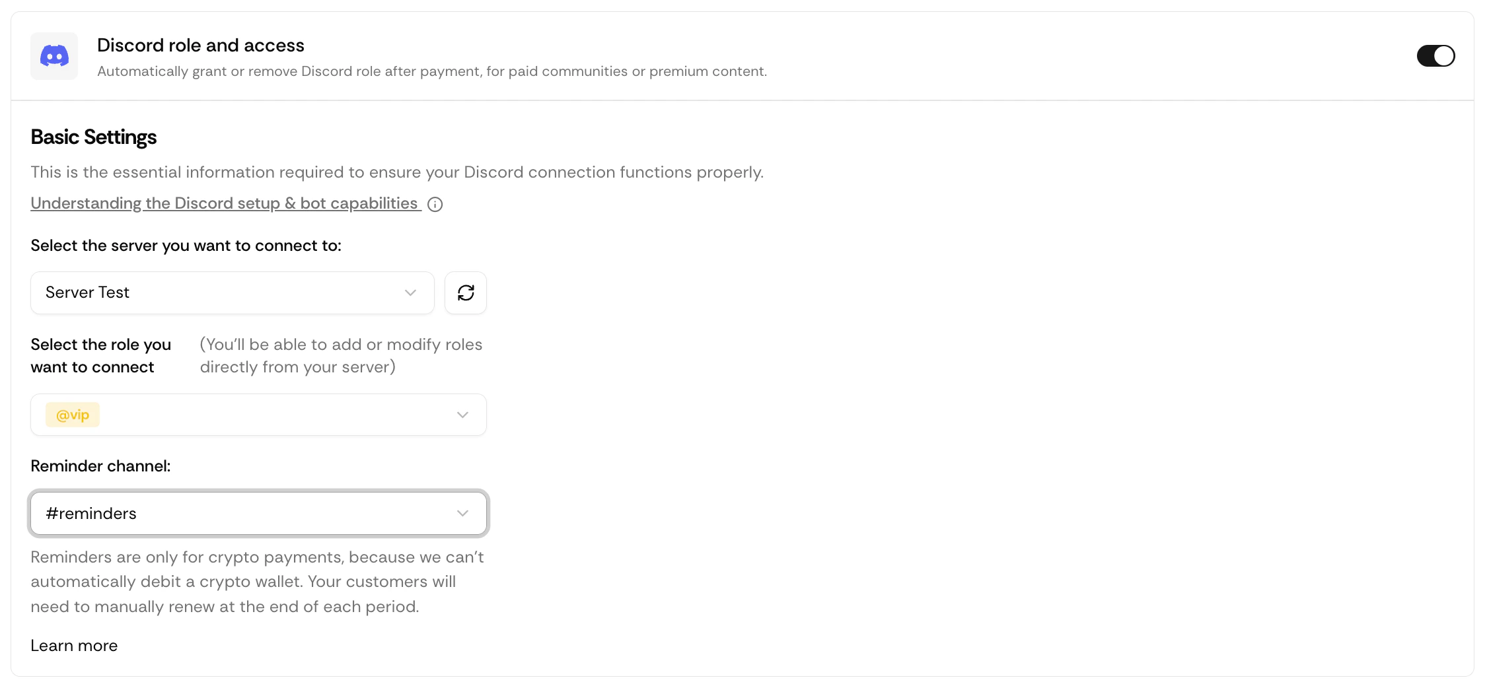Click the @vip role chip

point(72,415)
